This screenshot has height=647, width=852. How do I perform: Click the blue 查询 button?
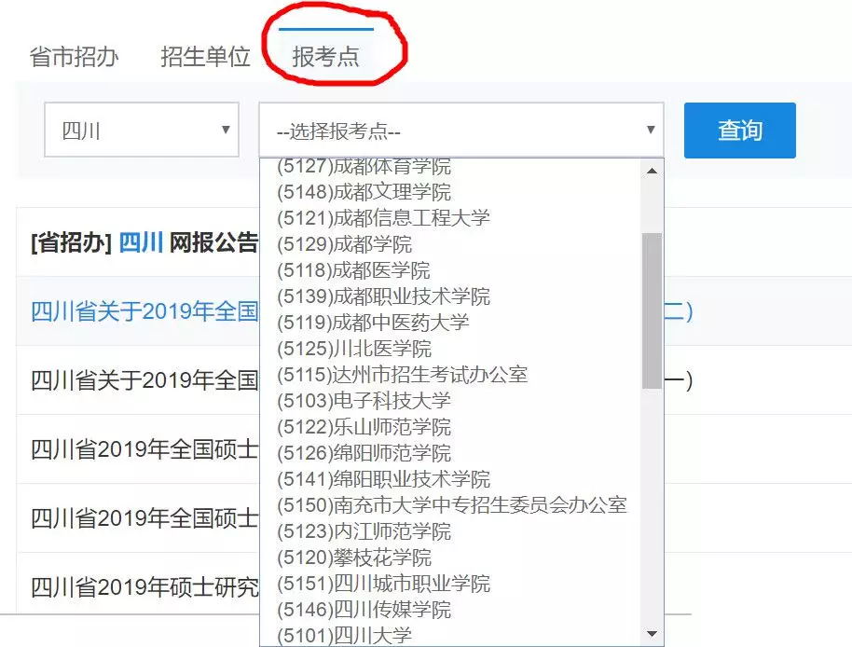click(739, 131)
